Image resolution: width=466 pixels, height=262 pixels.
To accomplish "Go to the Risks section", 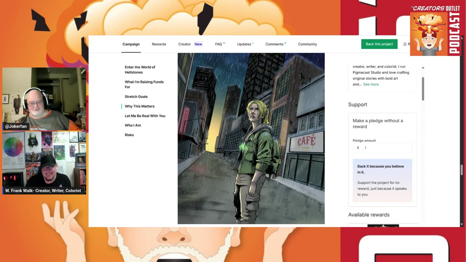I will point(129,135).
